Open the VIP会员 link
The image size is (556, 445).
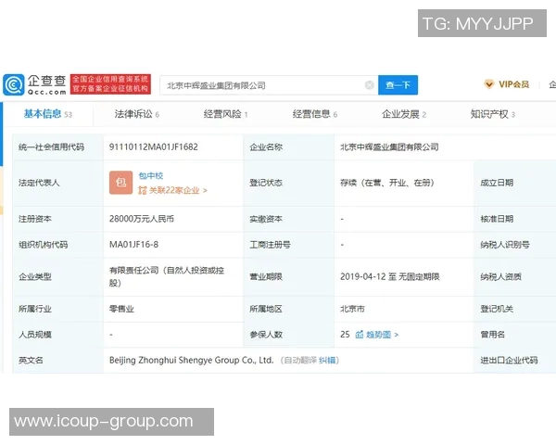coord(513,84)
